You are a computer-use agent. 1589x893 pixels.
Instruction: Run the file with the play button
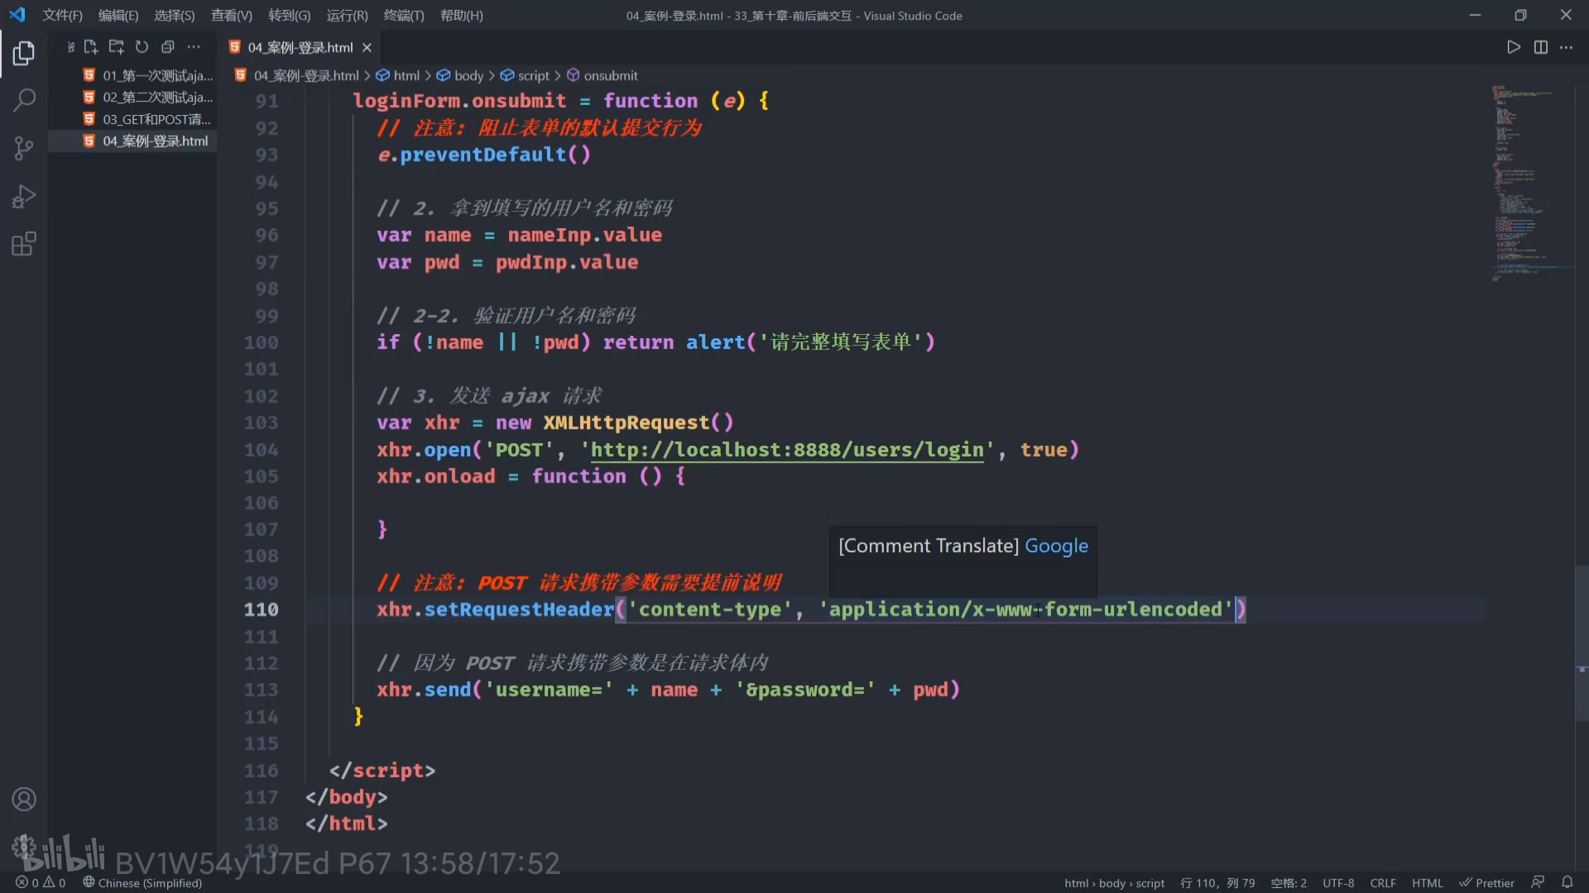(x=1514, y=47)
